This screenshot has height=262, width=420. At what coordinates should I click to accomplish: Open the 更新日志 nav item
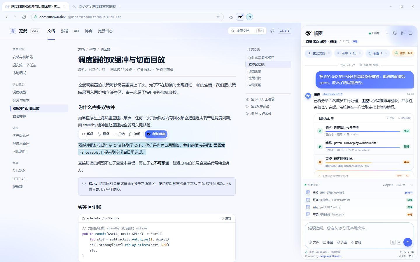(x=105, y=31)
